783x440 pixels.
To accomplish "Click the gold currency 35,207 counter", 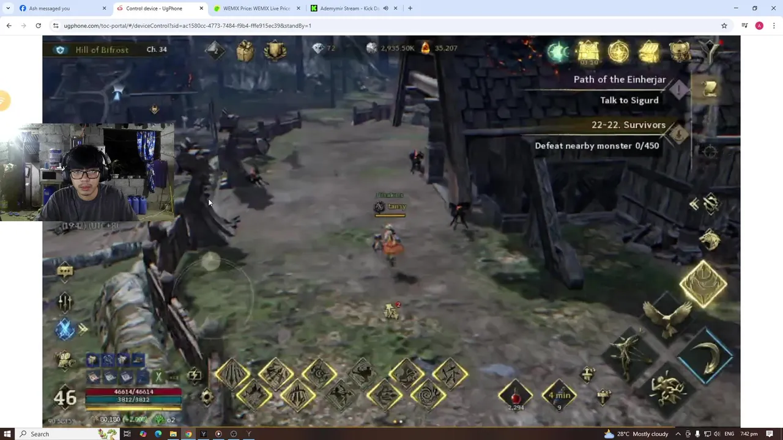I will pyautogui.click(x=439, y=48).
